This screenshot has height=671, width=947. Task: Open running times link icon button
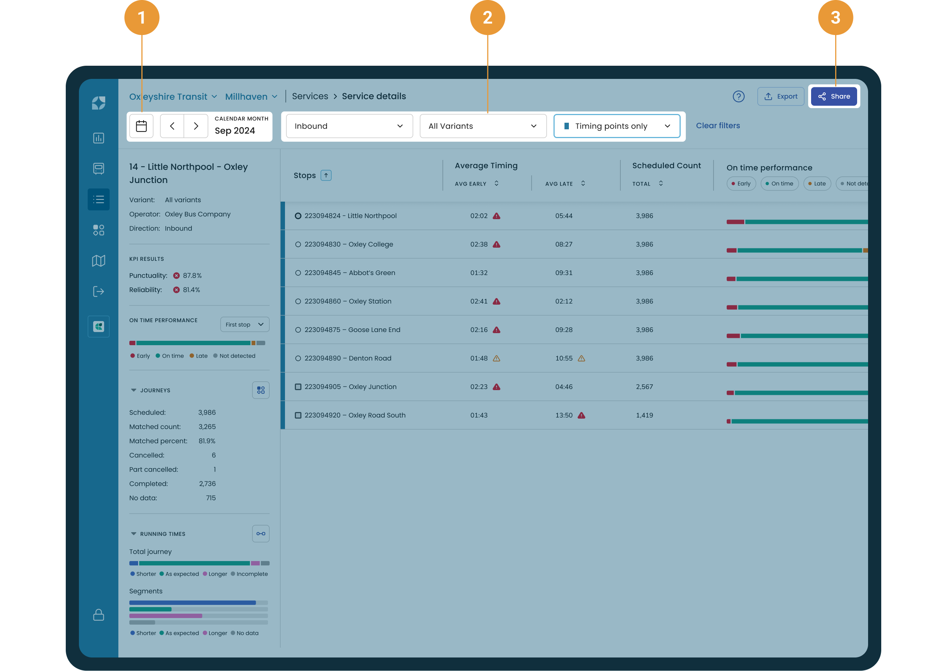[x=261, y=533]
